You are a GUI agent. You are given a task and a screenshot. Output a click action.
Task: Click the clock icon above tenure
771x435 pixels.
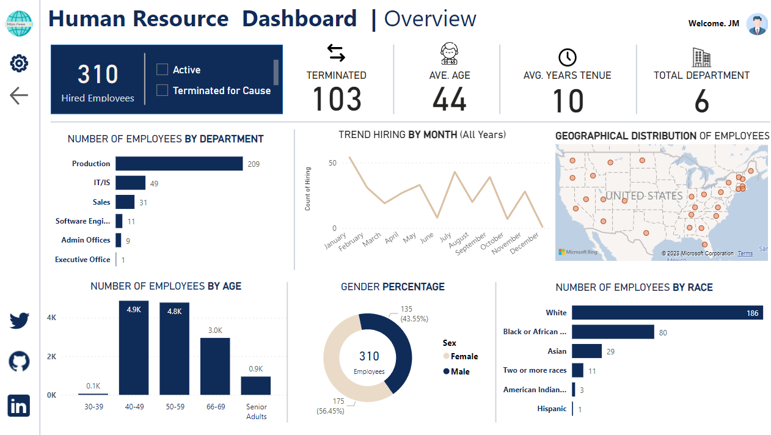[x=567, y=57]
